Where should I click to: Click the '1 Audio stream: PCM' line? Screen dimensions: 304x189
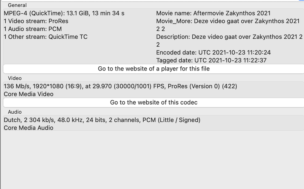click(33, 29)
